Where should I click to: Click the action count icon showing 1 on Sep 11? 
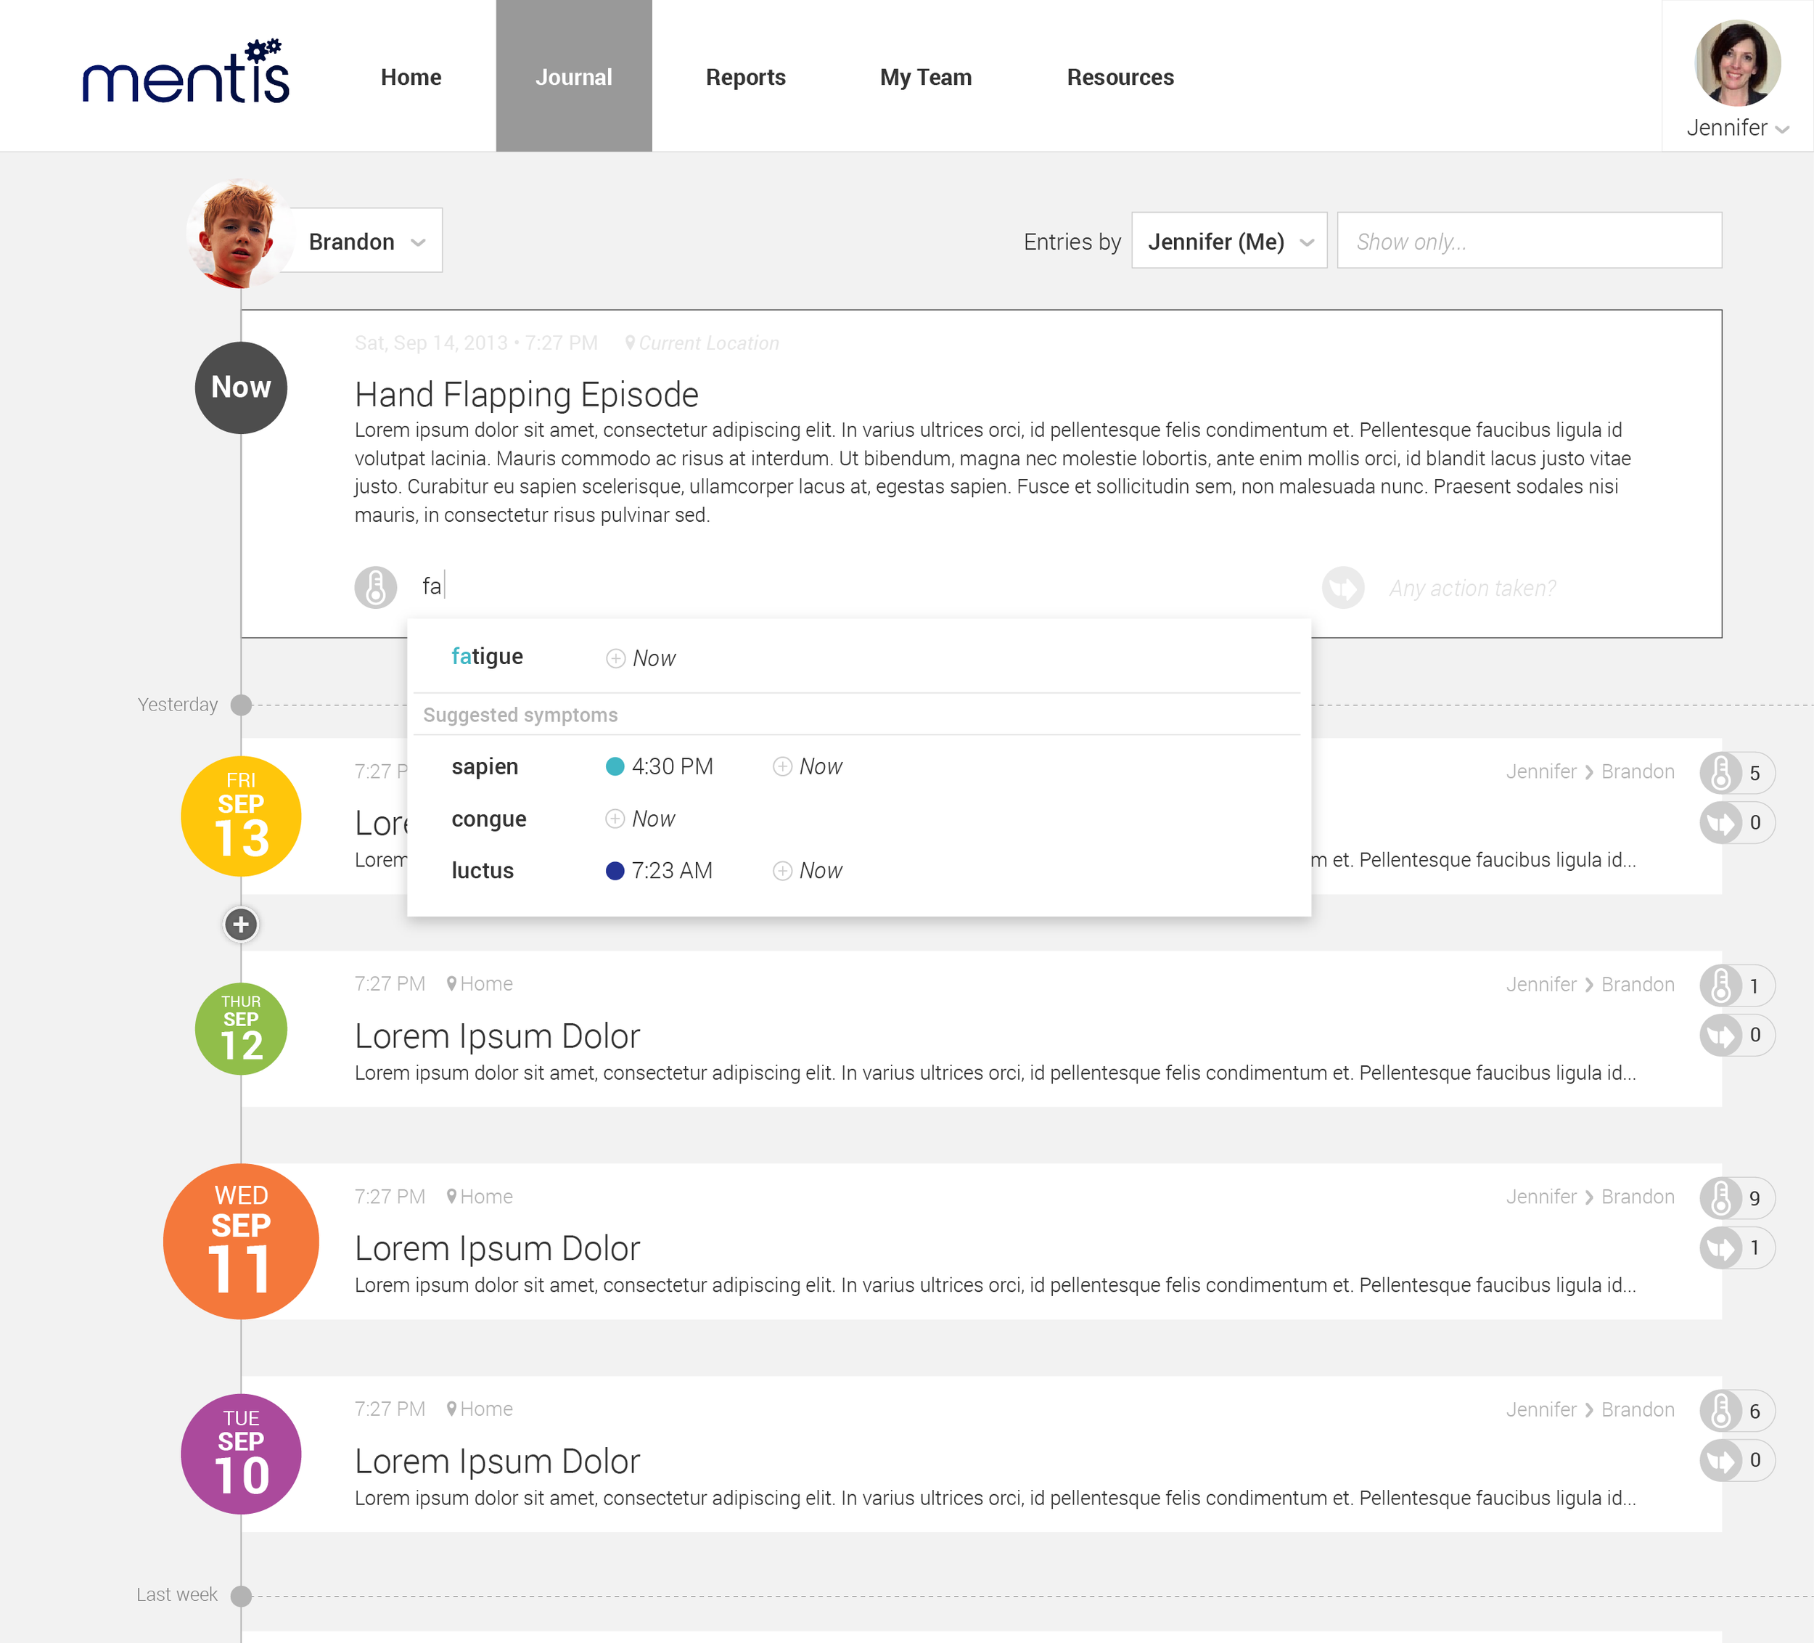point(1720,1247)
